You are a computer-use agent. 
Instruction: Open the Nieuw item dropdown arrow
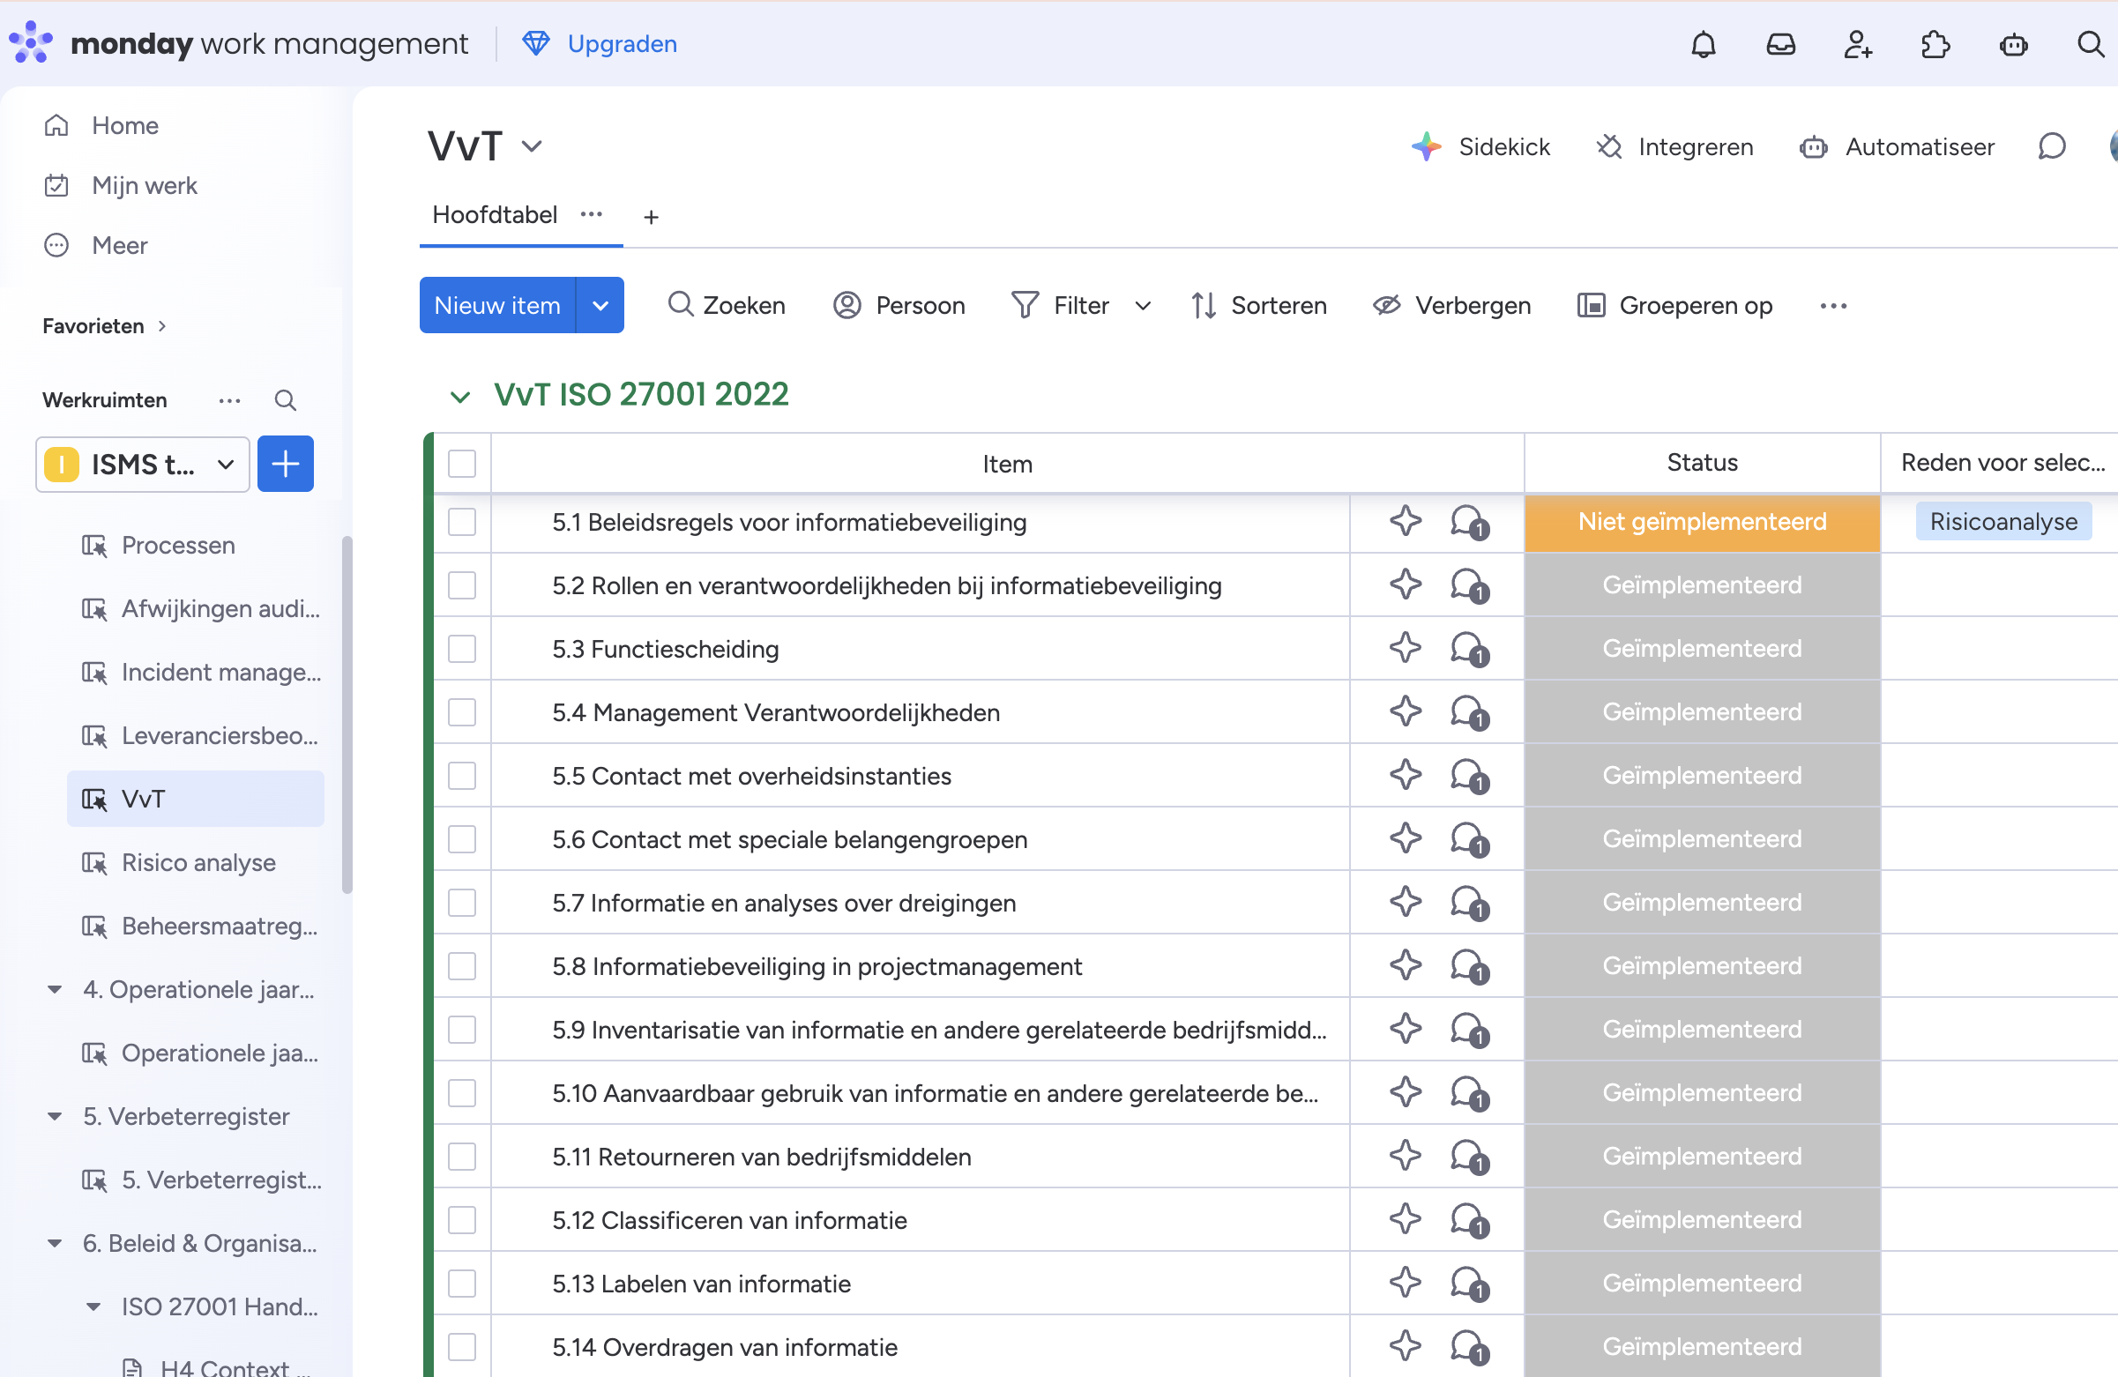pos(600,305)
